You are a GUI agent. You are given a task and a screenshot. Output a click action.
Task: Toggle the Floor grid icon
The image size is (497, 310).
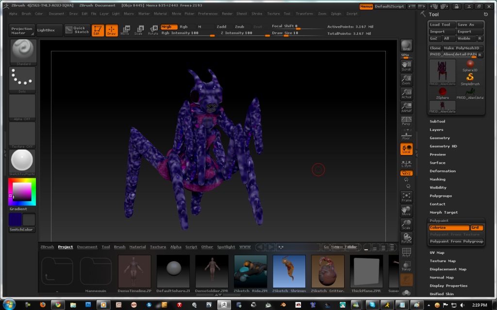click(406, 135)
